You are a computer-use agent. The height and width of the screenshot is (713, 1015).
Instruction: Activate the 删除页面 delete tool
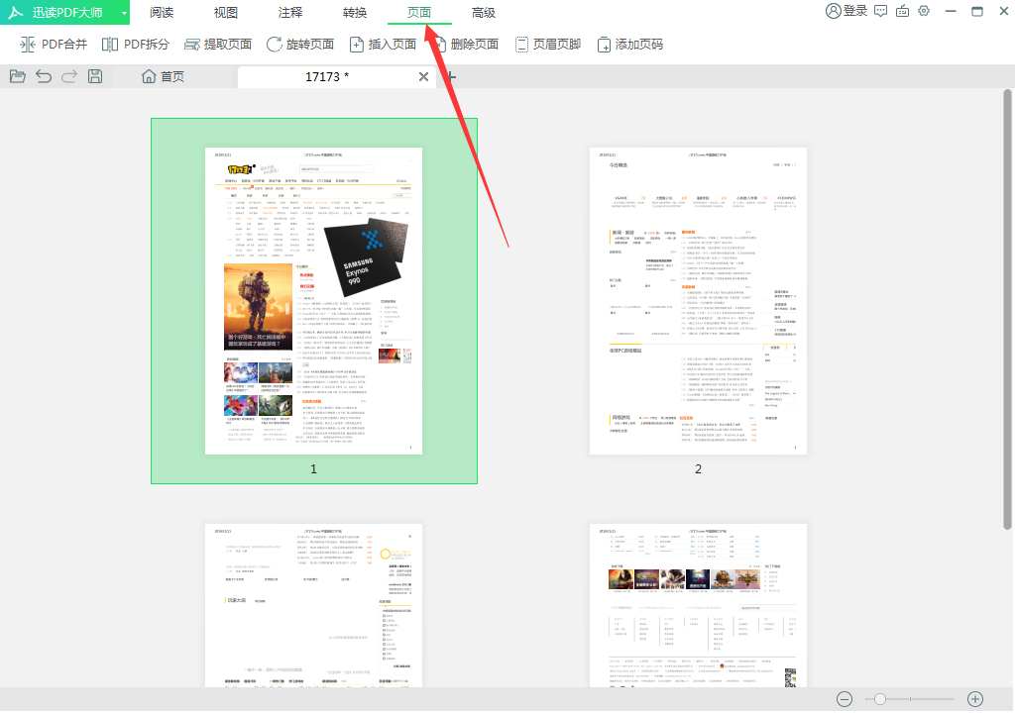coord(468,44)
